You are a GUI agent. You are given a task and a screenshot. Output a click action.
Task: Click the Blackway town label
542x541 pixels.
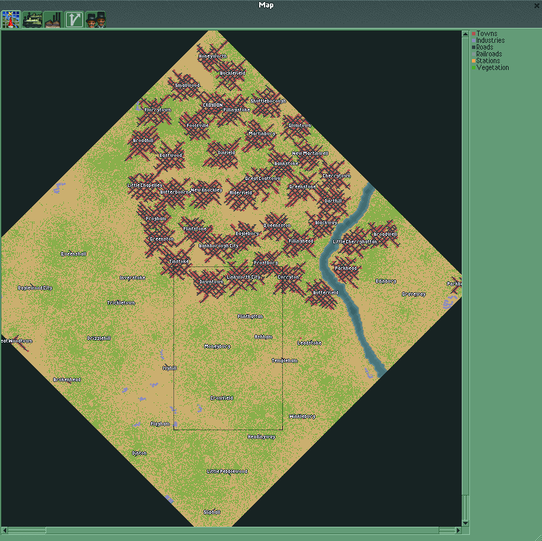326,223
